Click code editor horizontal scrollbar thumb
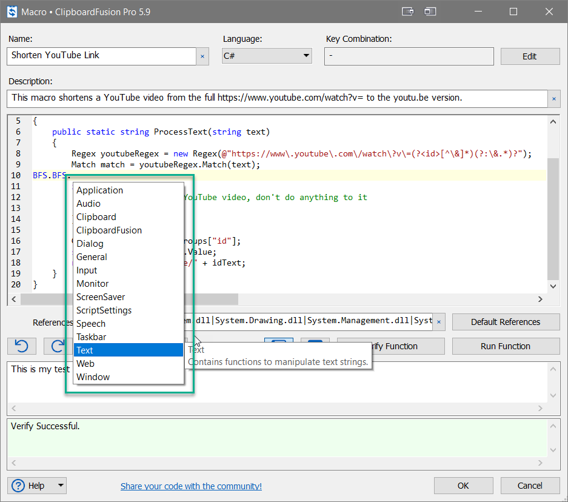Image resolution: width=568 pixels, height=502 pixels. [129, 299]
